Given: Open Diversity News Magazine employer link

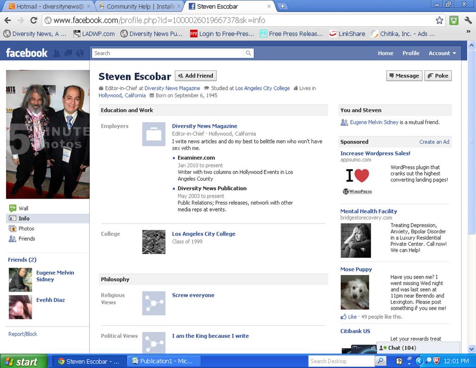Looking at the screenshot, I should pos(204,126).
